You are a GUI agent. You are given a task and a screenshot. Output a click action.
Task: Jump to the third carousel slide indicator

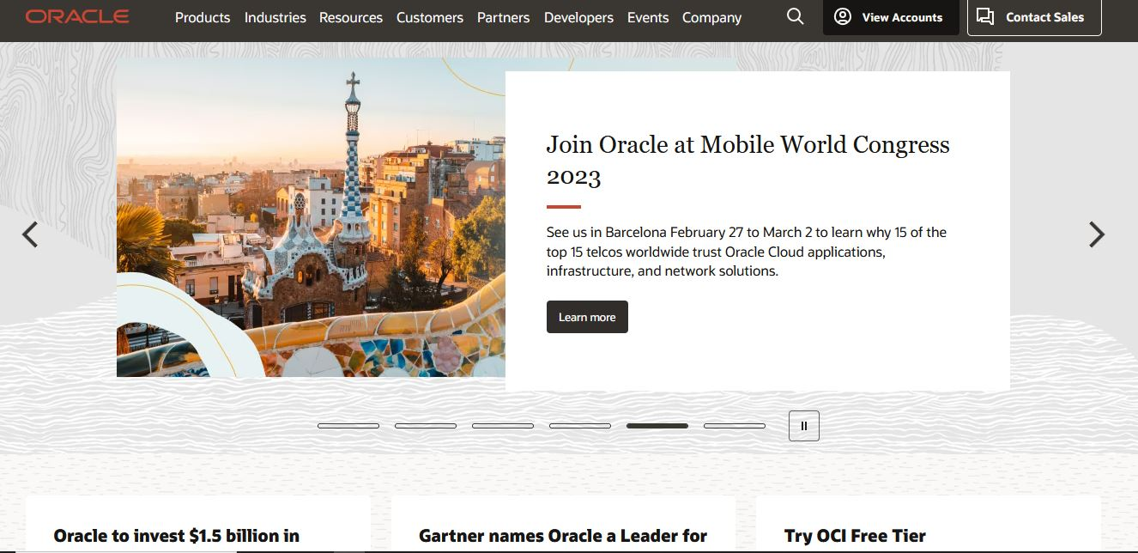coord(503,426)
